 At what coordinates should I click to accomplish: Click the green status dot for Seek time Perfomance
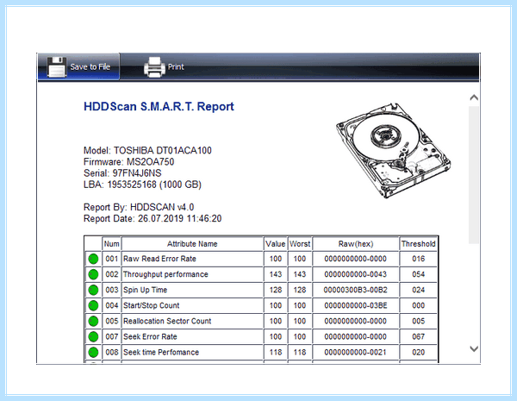tap(93, 352)
